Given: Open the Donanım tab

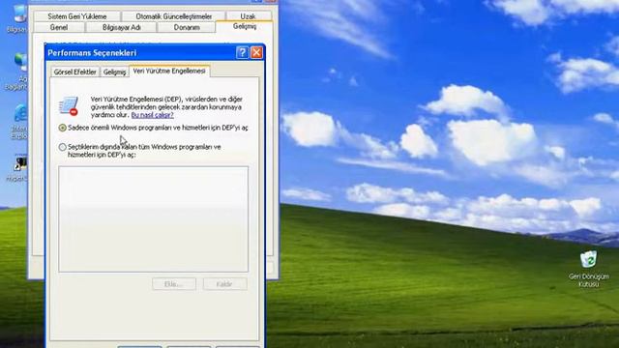Looking at the screenshot, I should coord(187,27).
